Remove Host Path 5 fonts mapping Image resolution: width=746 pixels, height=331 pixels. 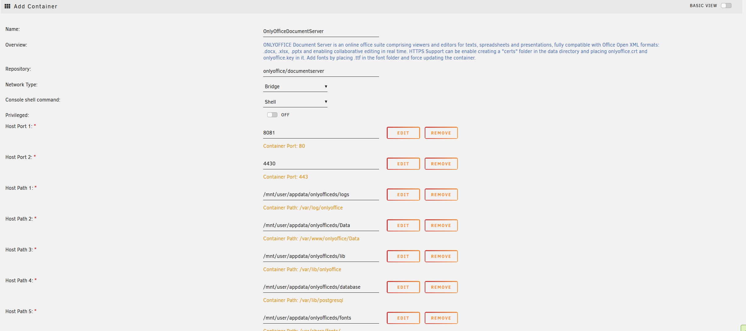click(441, 318)
